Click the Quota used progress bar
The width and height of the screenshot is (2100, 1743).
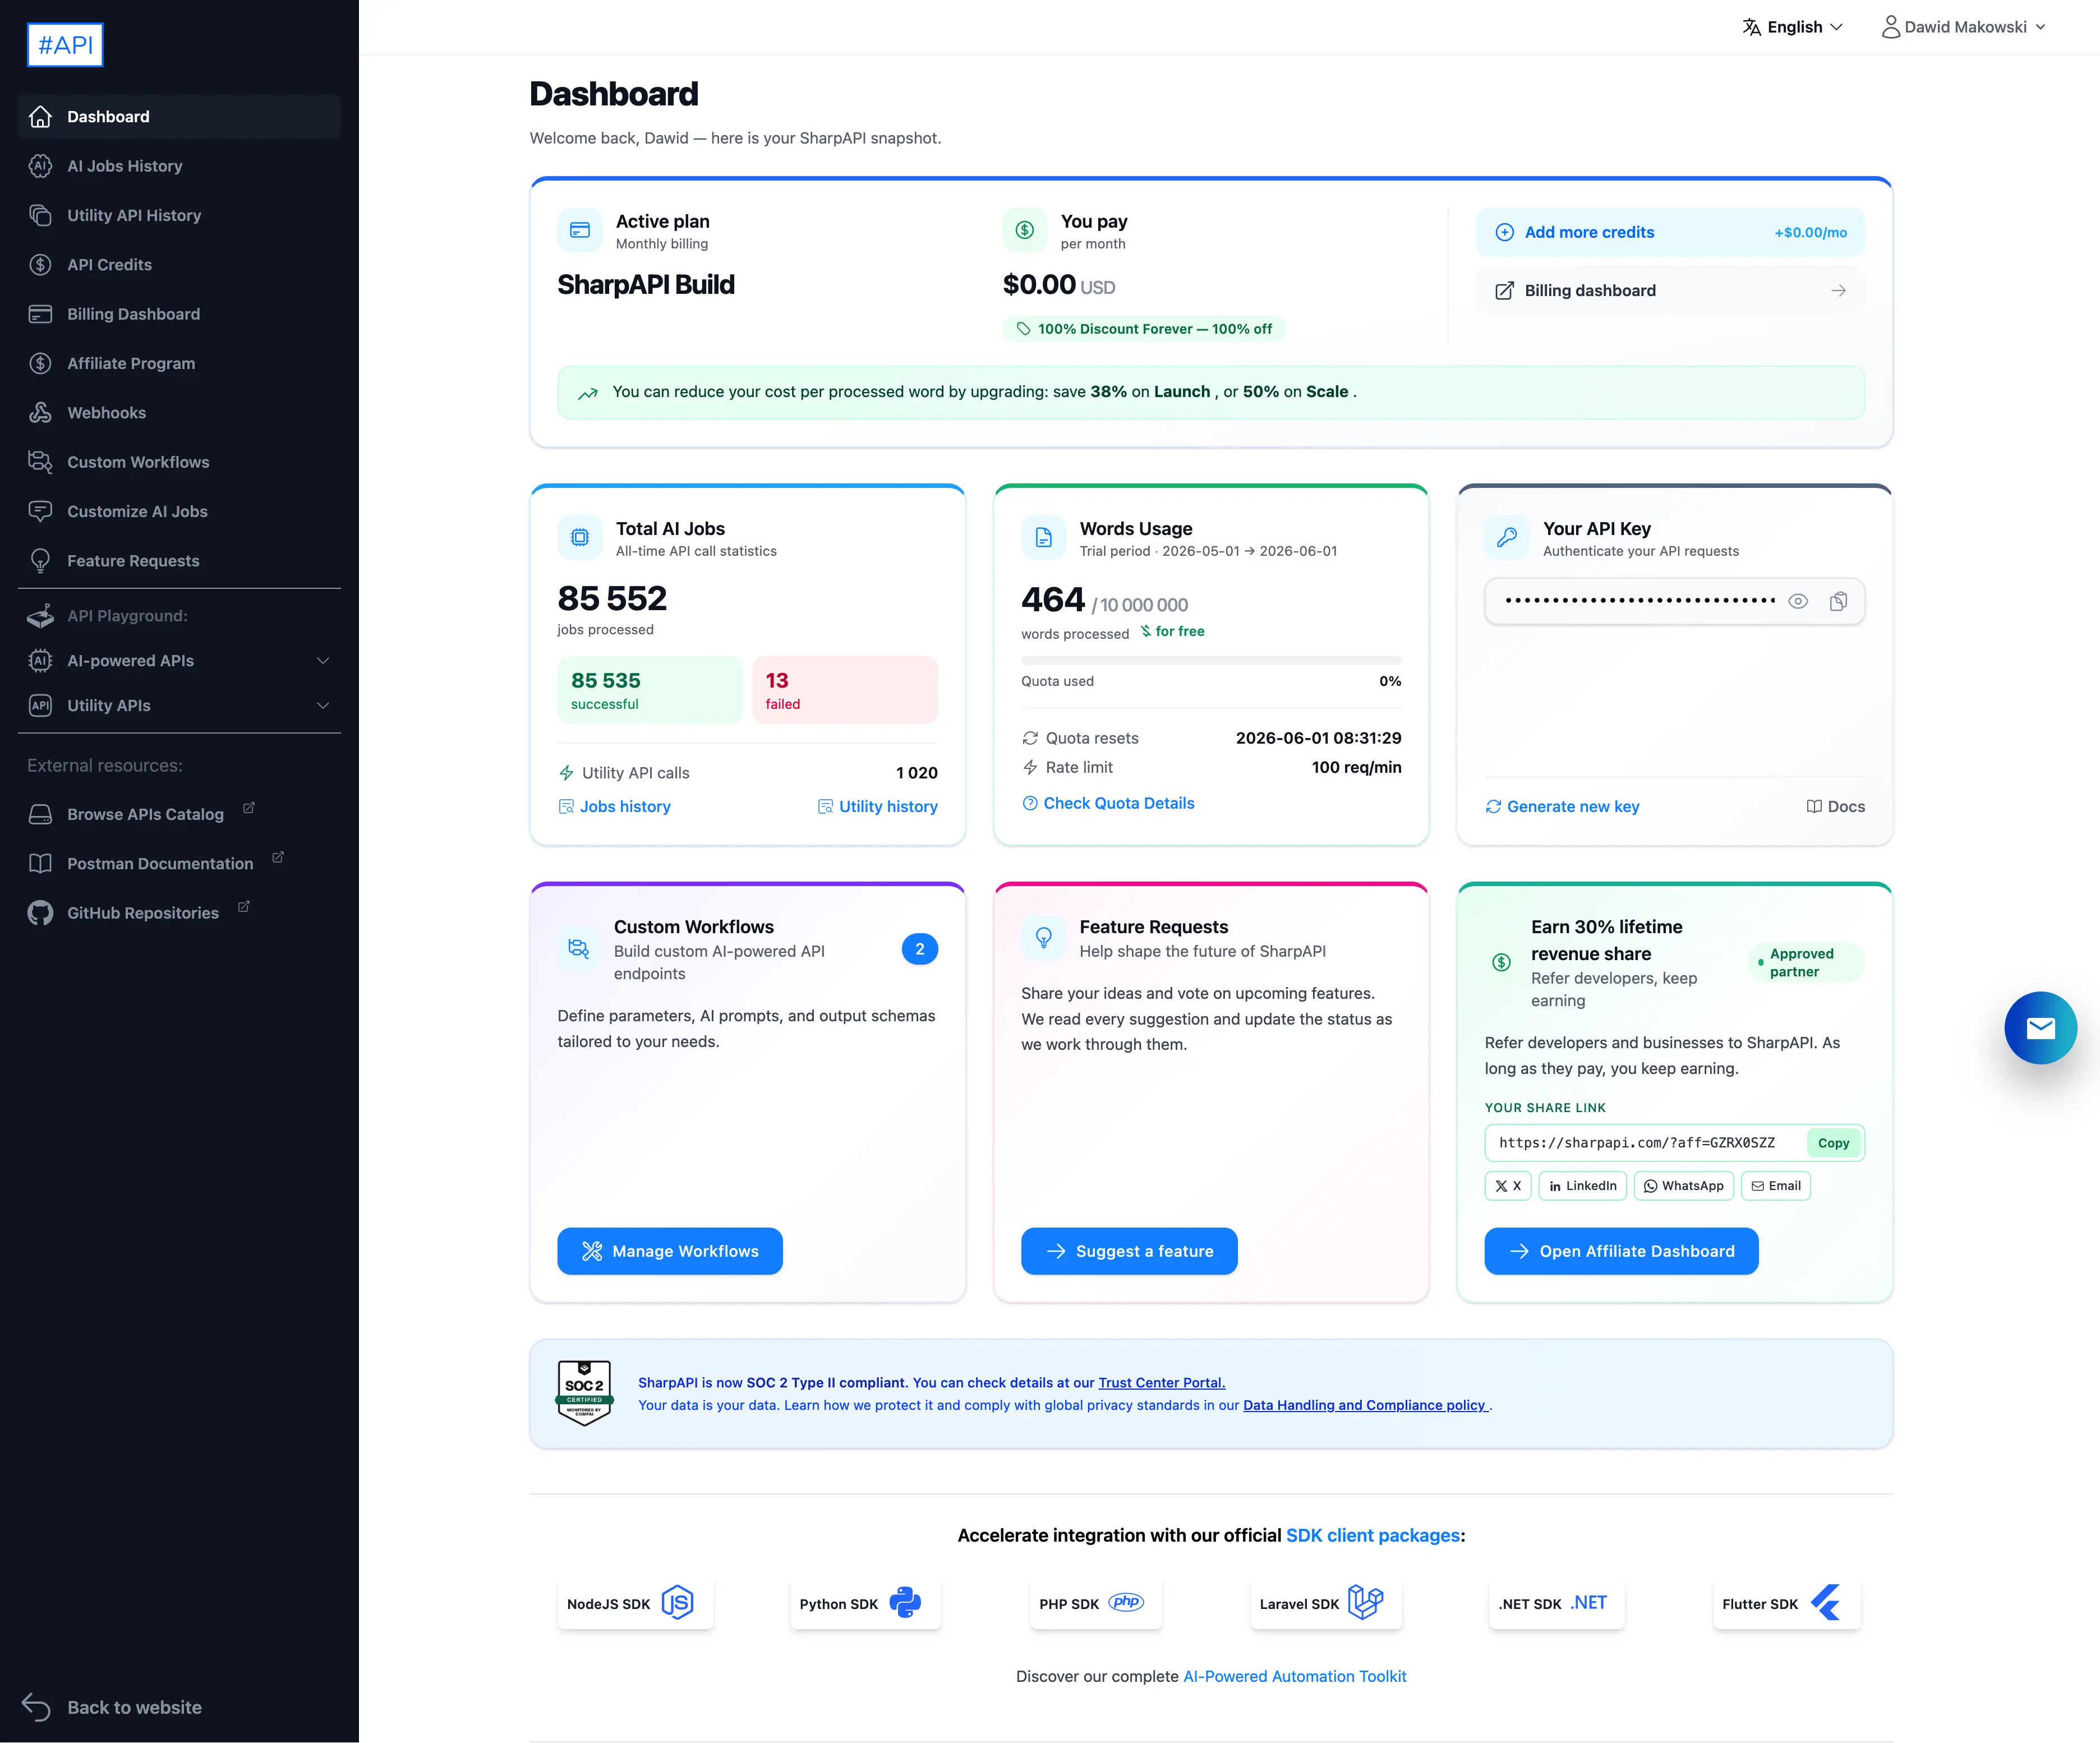(x=1211, y=661)
